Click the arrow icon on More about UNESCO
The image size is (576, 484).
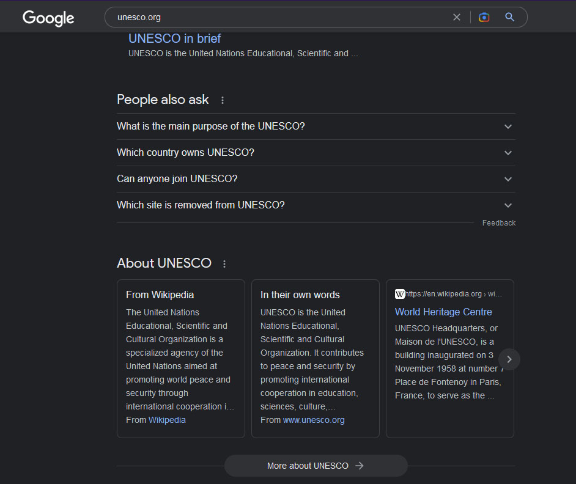(x=360, y=466)
